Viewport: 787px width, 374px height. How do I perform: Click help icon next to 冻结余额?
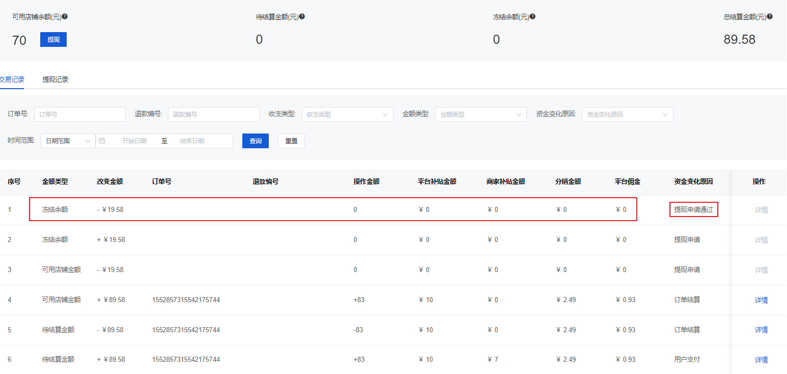point(532,17)
